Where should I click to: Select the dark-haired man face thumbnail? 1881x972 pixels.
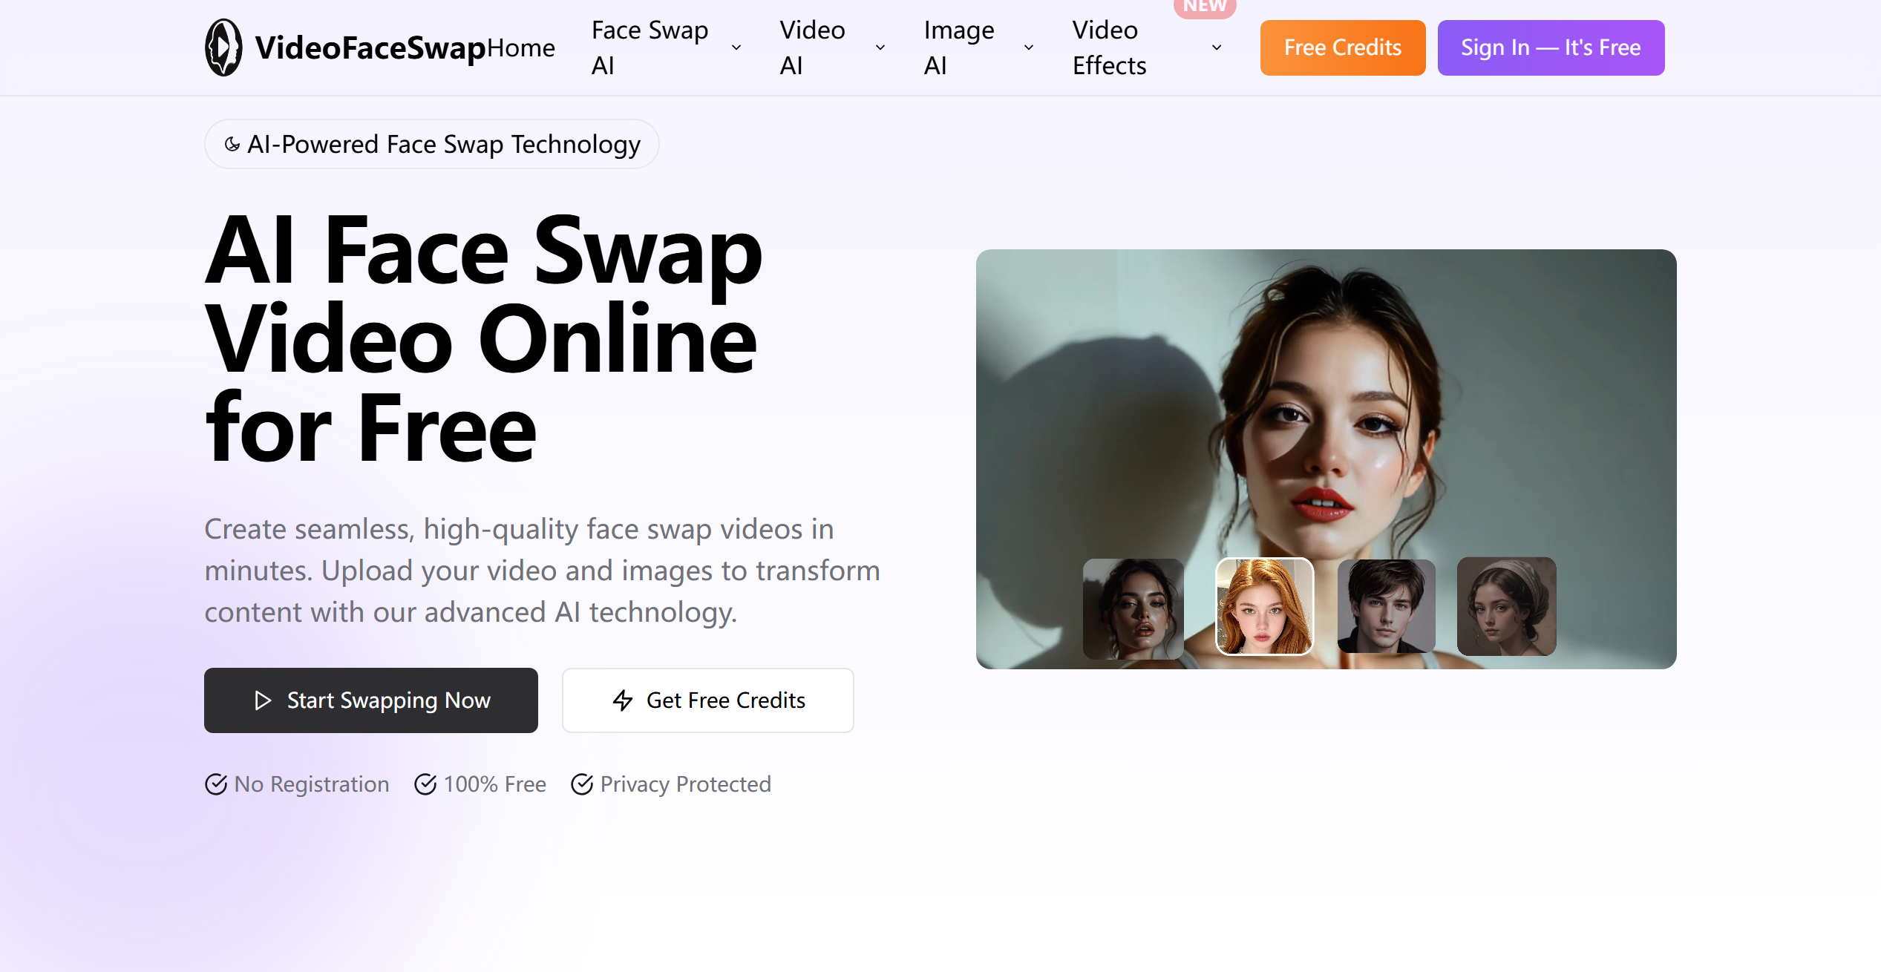click(1386, 606)
